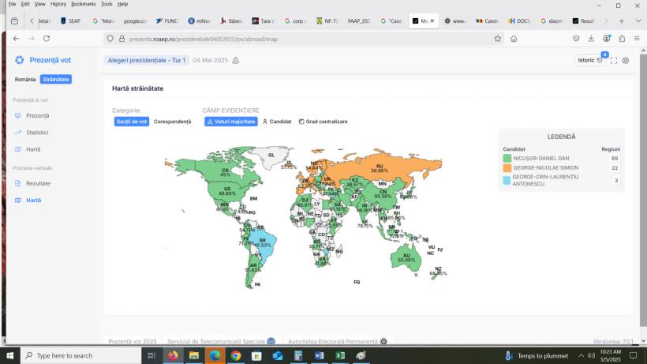Screen dimensions: 647x364
Task: Open the Firefox extensions menu
Action: click(x=622, y=39)
